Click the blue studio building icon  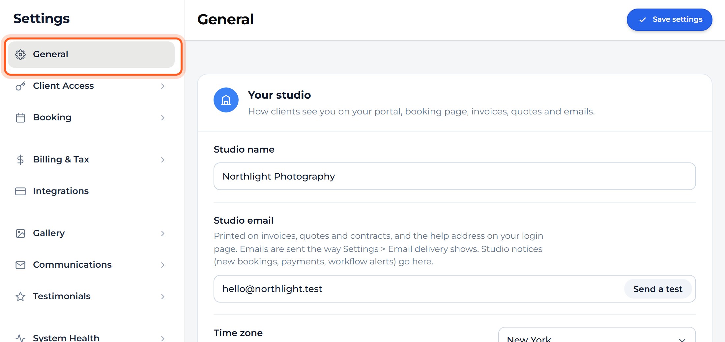coord(226,100)
